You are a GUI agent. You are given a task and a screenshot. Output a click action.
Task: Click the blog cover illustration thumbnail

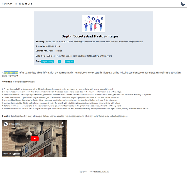(93, 24)
